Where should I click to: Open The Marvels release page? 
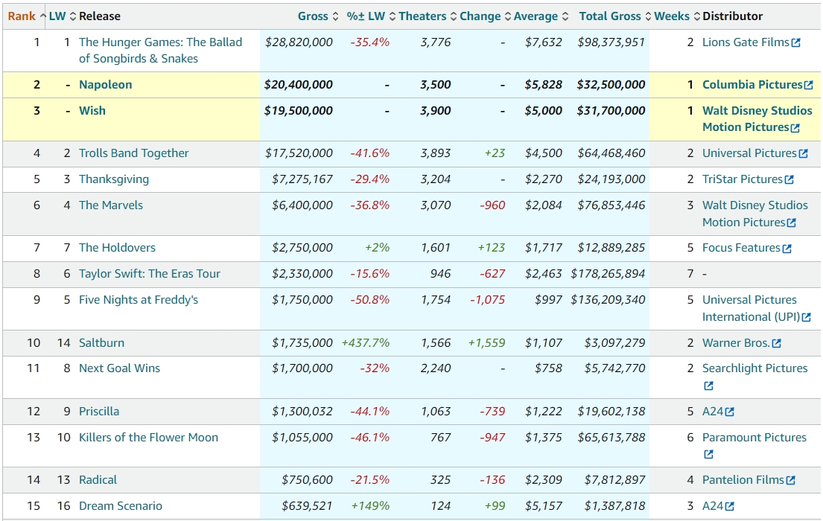pyautogui.click(x=111, y=205)
